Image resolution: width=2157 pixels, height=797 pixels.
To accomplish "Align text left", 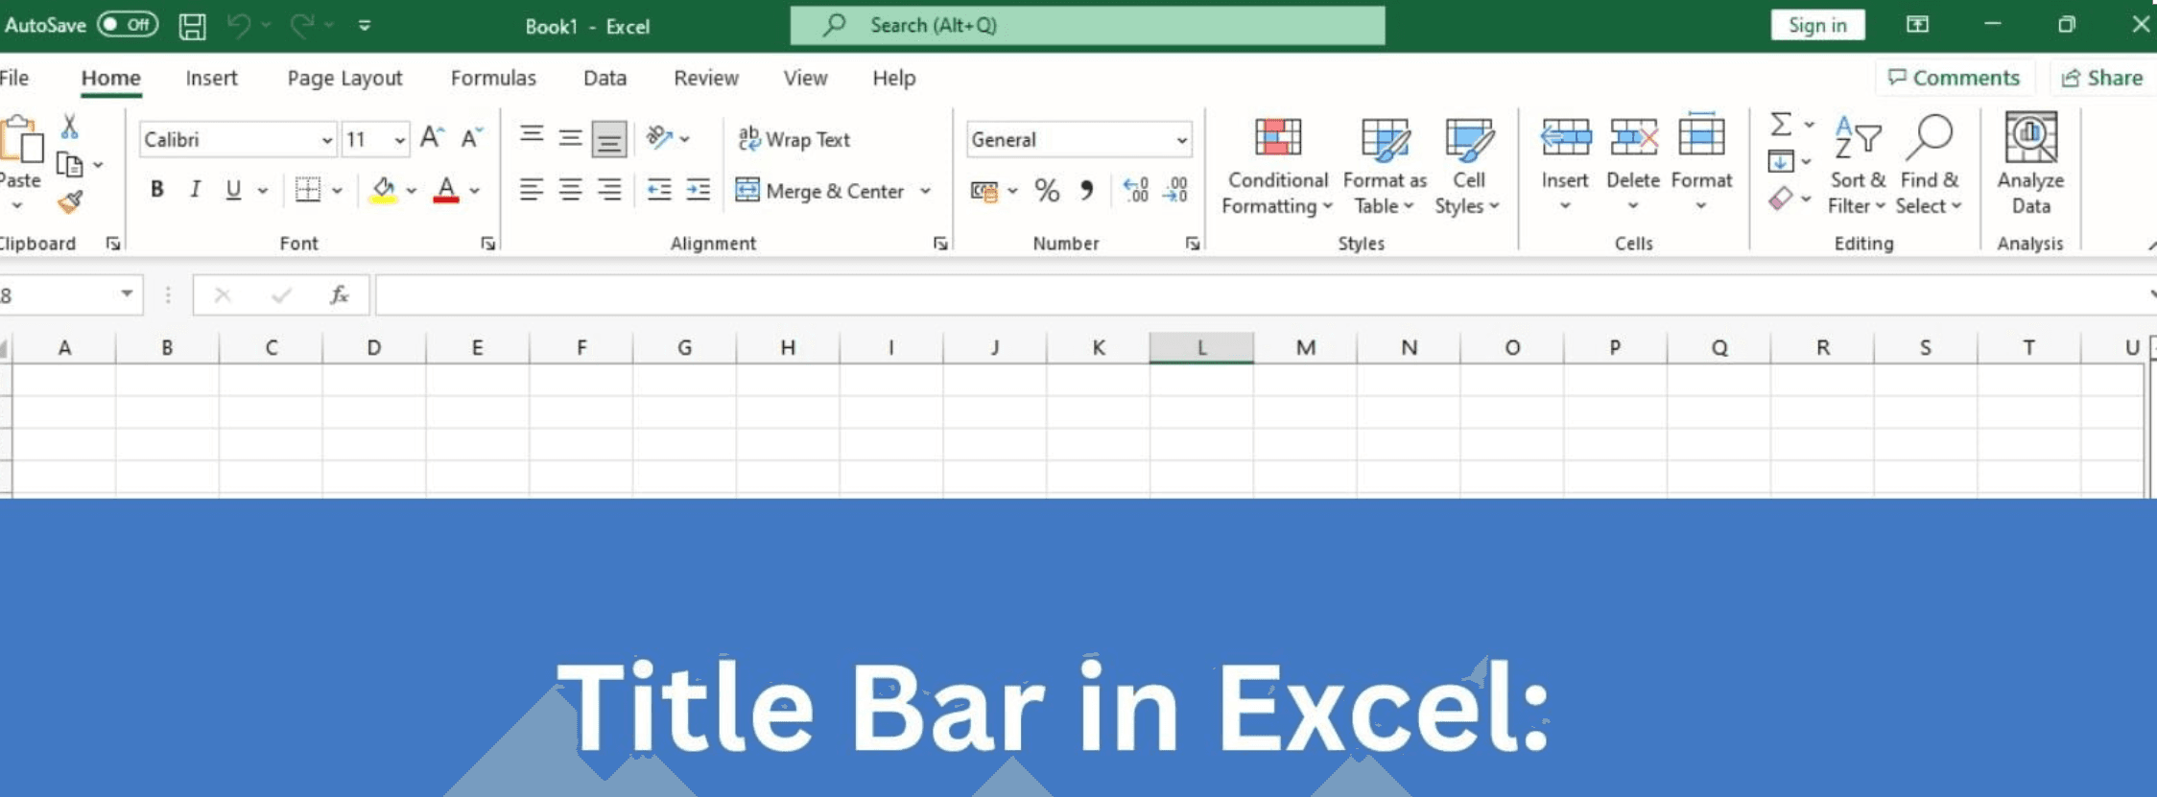I will coord(532,190).
